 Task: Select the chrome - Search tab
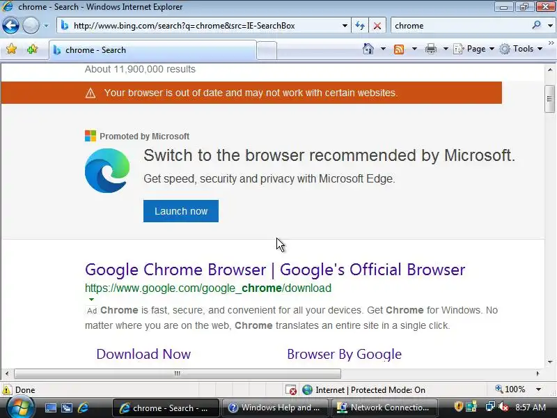(152, 50)
